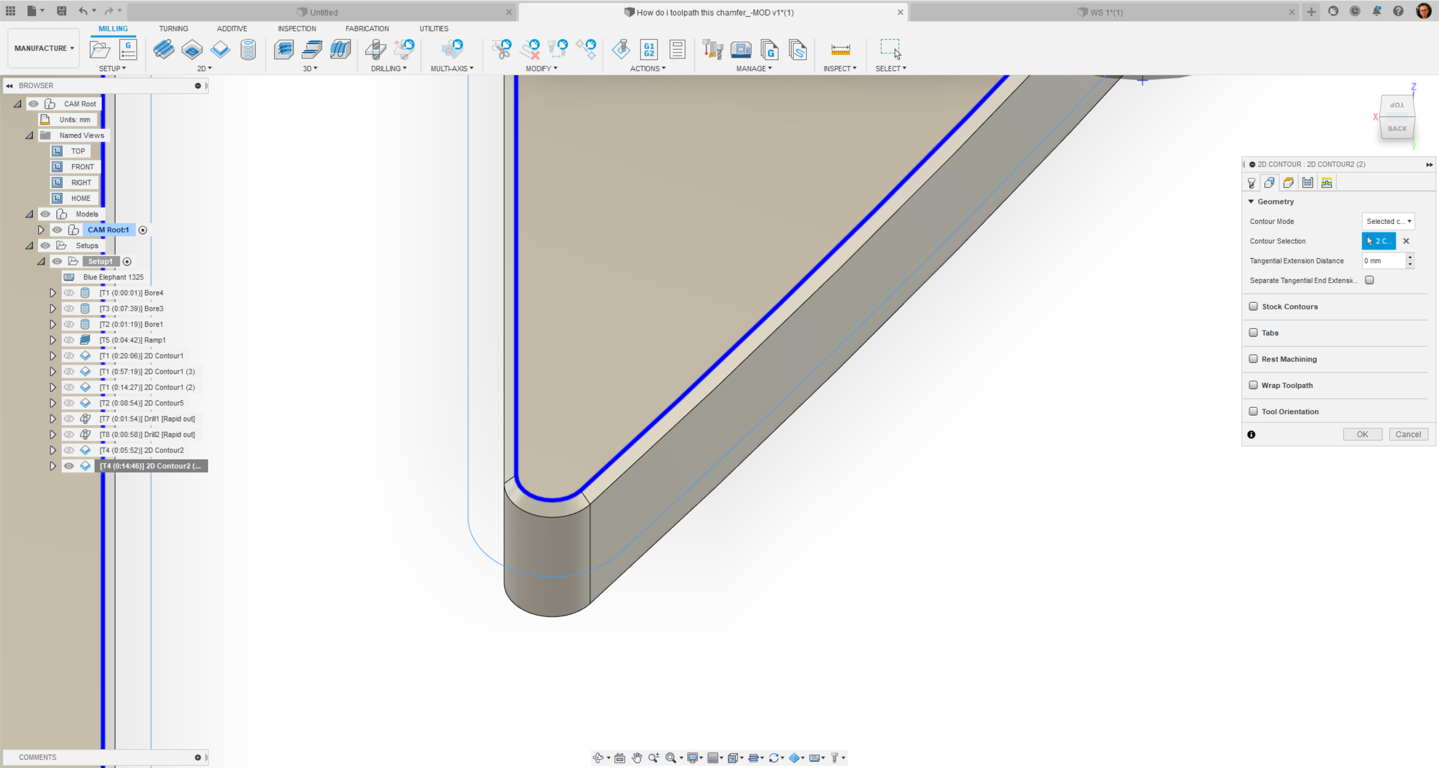Switch to the TURNING tab

click(173, 28)
